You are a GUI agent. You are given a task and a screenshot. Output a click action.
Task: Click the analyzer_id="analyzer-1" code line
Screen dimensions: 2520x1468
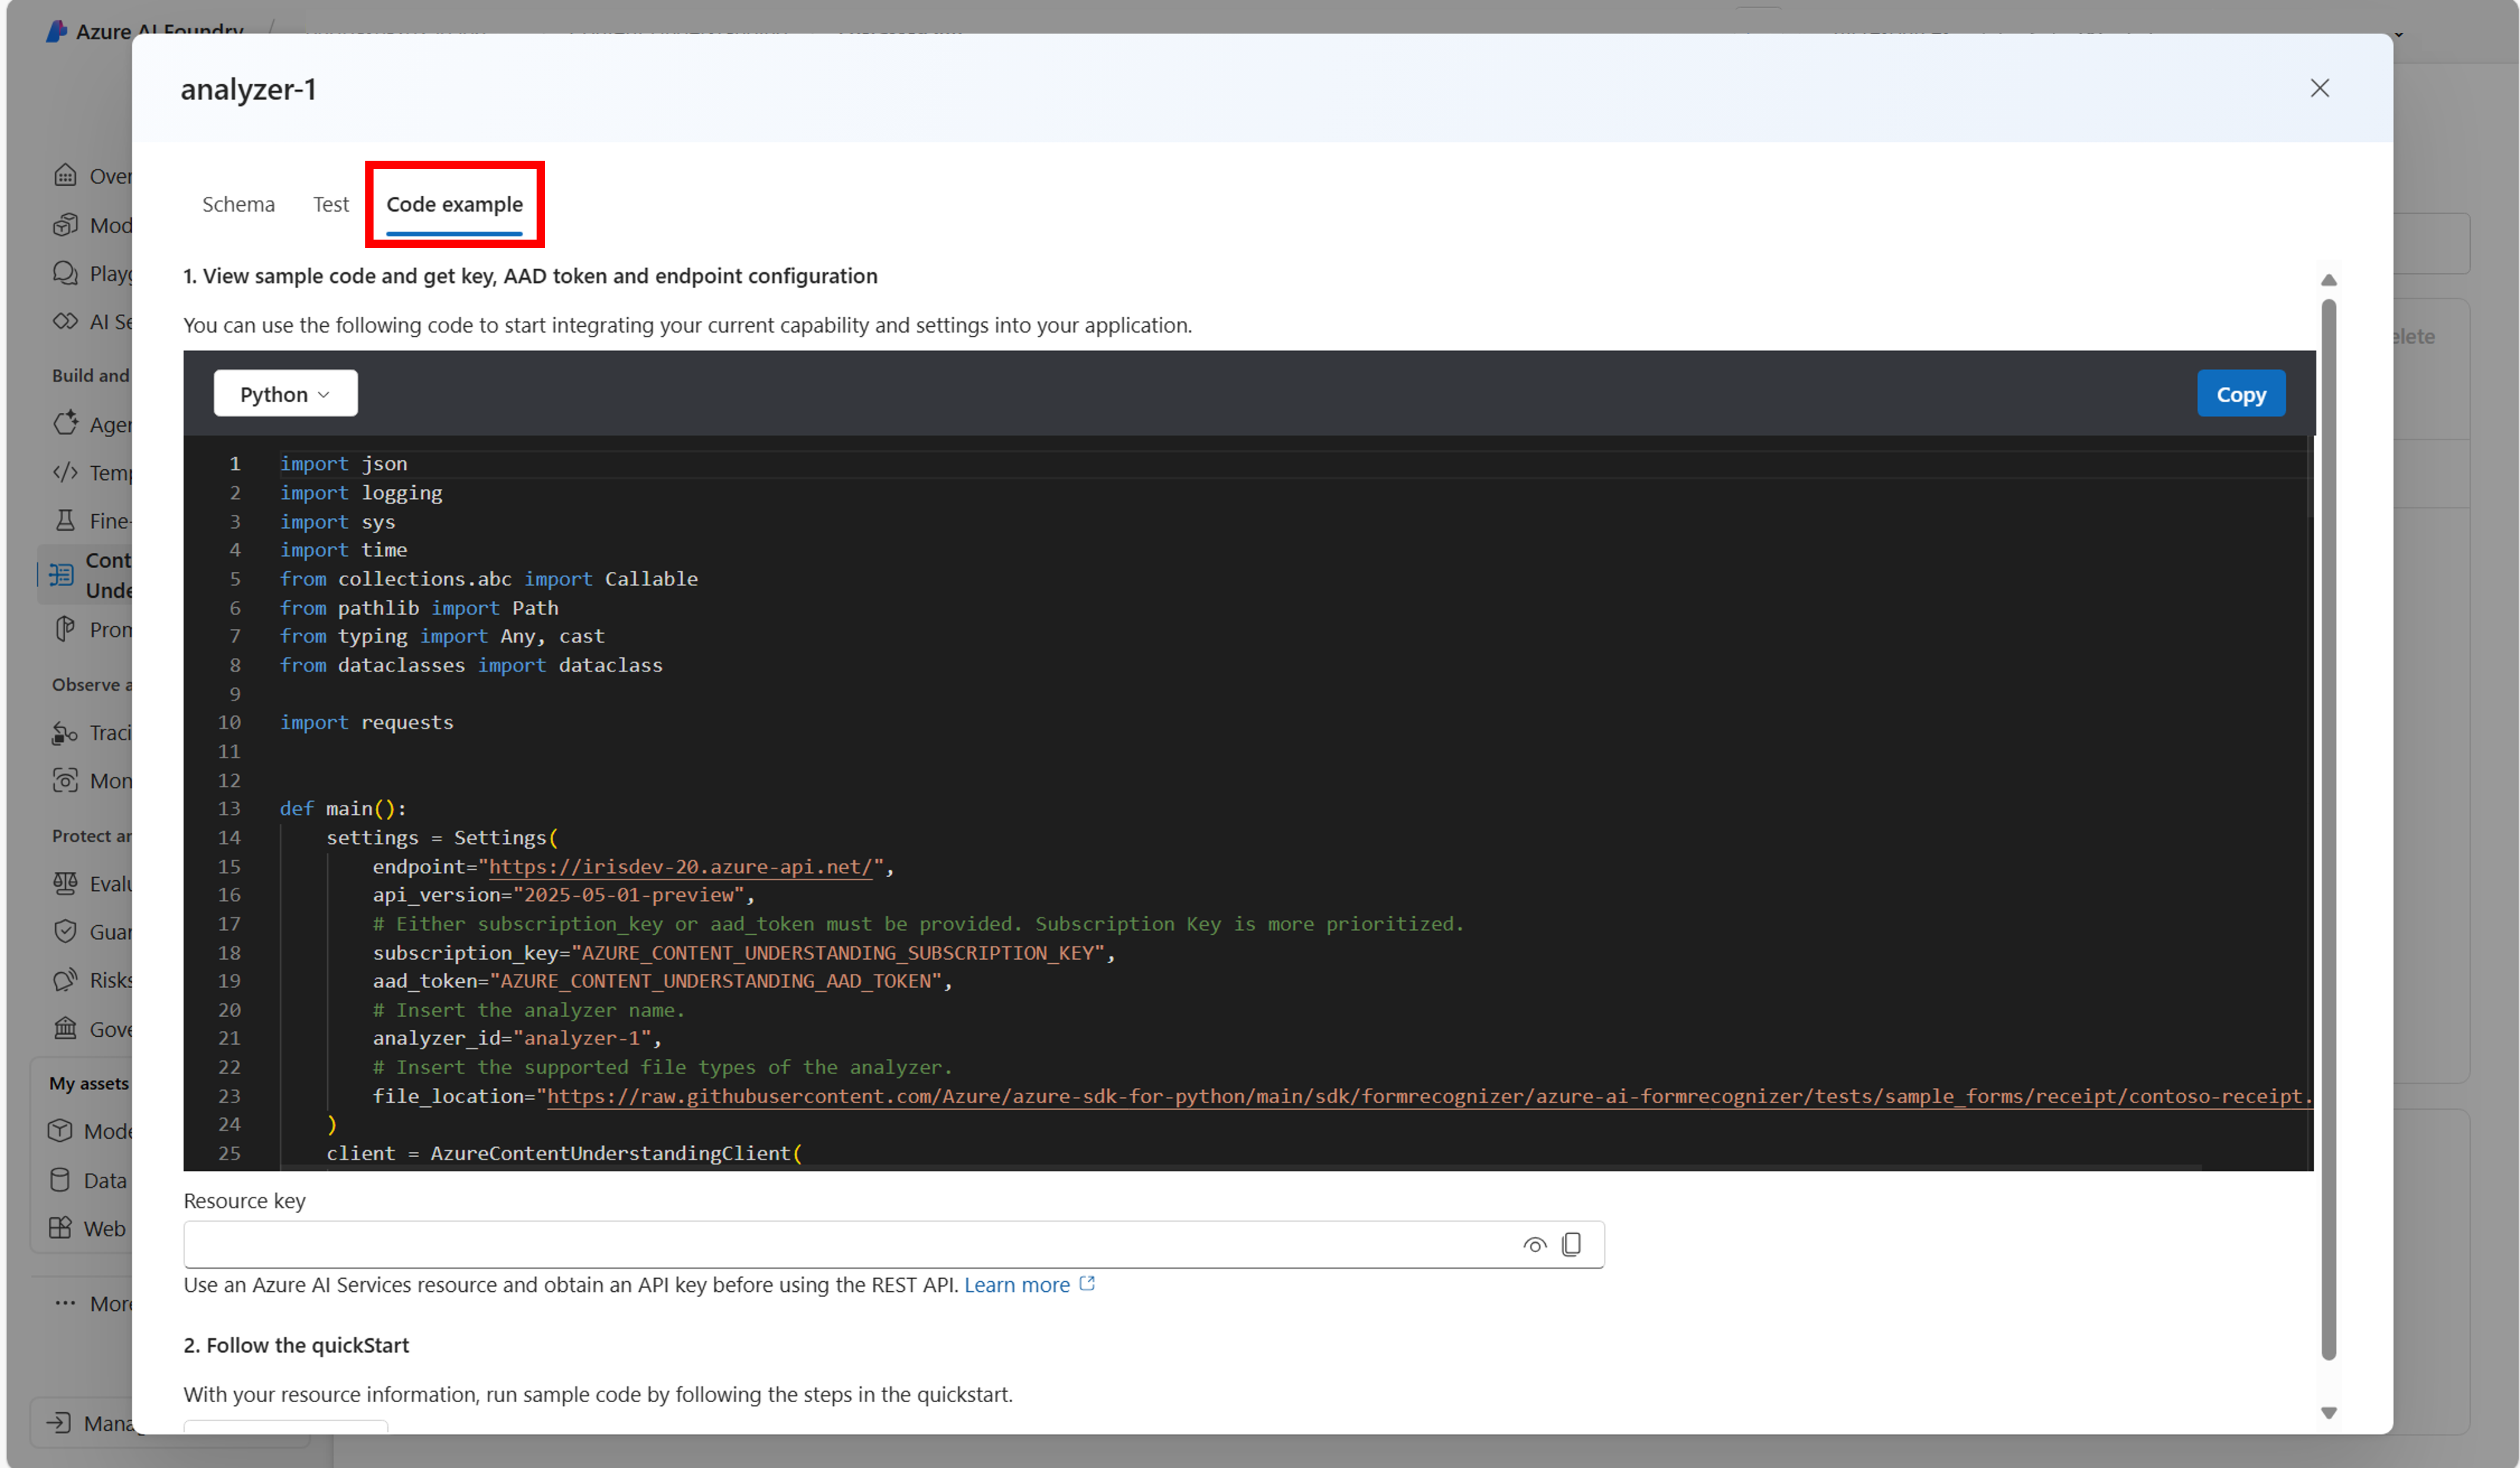[x=517, y=1039]
